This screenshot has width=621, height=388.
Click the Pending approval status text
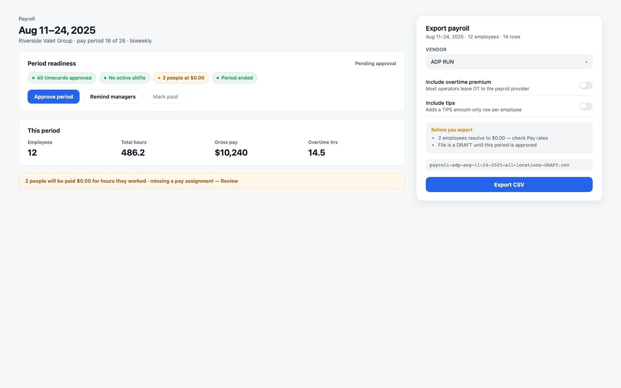376,64
